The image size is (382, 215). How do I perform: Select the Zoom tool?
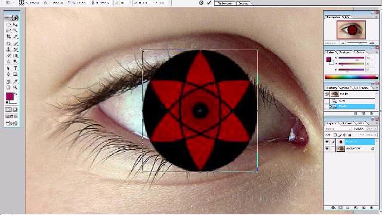click(x=16, y=87)
